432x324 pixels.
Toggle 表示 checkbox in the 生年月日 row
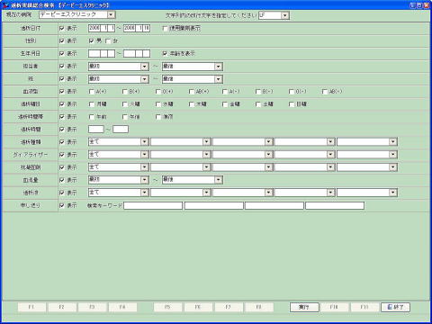(62, 53)
